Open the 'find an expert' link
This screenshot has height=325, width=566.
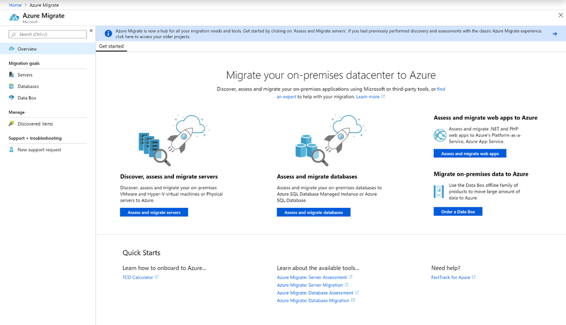click(x=441, y=89)
